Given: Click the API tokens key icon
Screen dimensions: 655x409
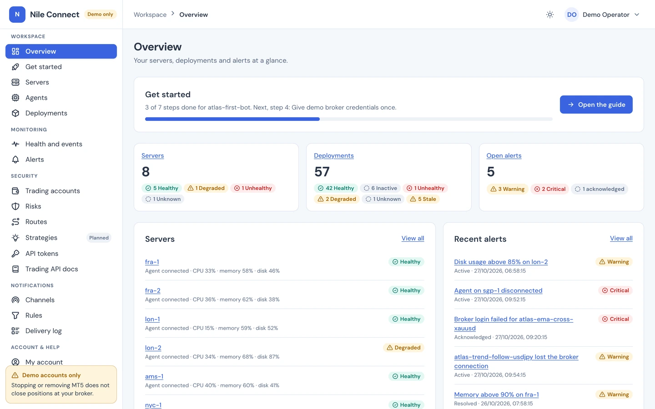Looking at the screenshot, I should click(x=15, y=254).
